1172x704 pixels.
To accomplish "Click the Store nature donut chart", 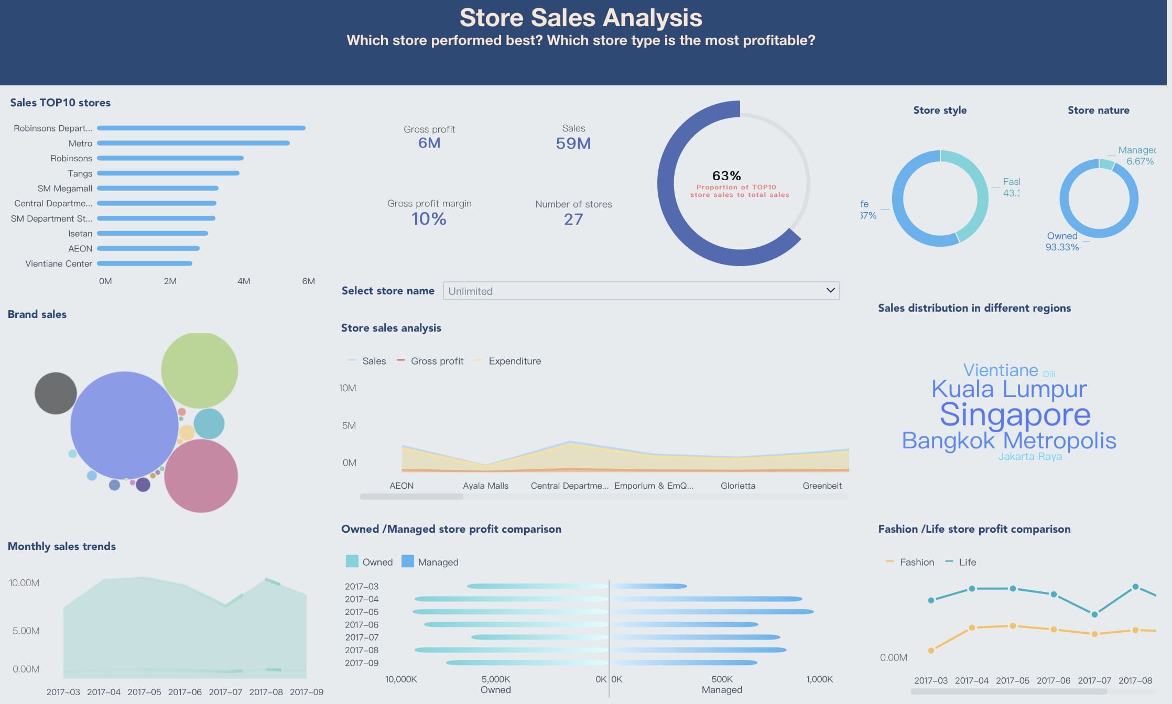I will (1099, 199).
